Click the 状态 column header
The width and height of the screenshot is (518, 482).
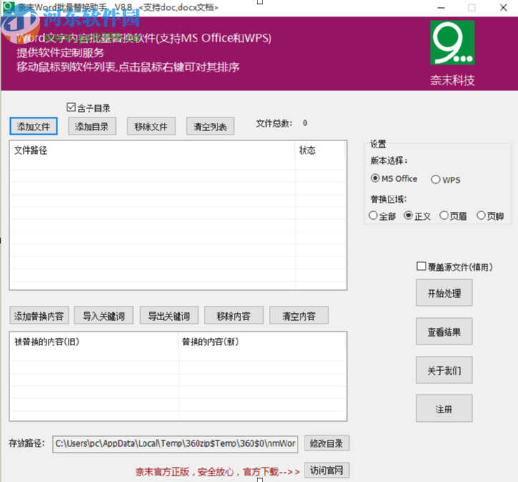point(321,150)
